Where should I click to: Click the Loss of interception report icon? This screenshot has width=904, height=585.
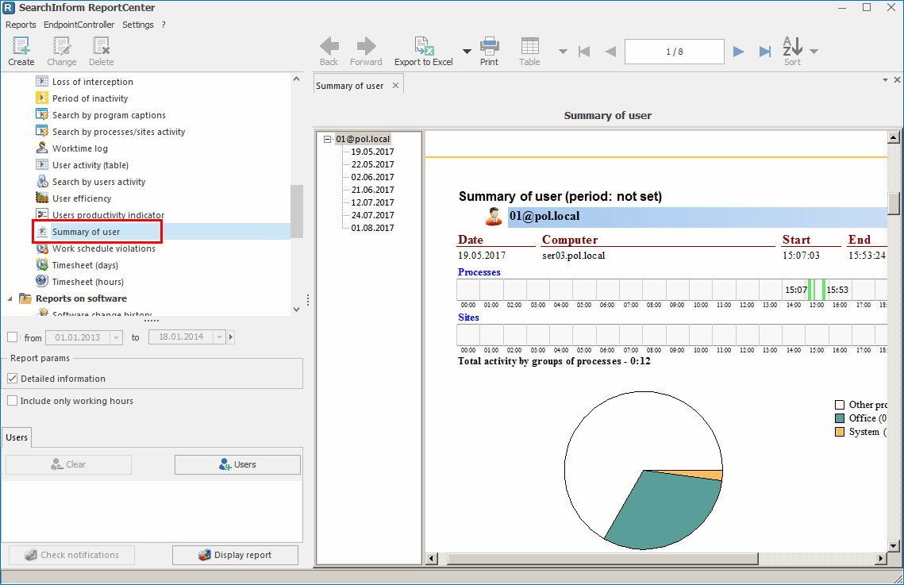coord(42,81)
